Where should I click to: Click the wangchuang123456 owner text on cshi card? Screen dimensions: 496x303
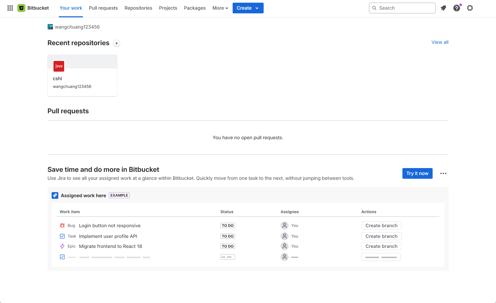pyautogui.click(x=72, y=87)
